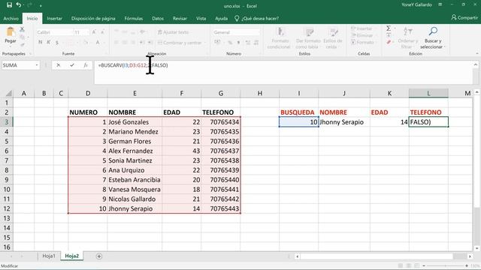Click the Save icon in the title bar
The image size is (481, 270).
coord(9,5)
